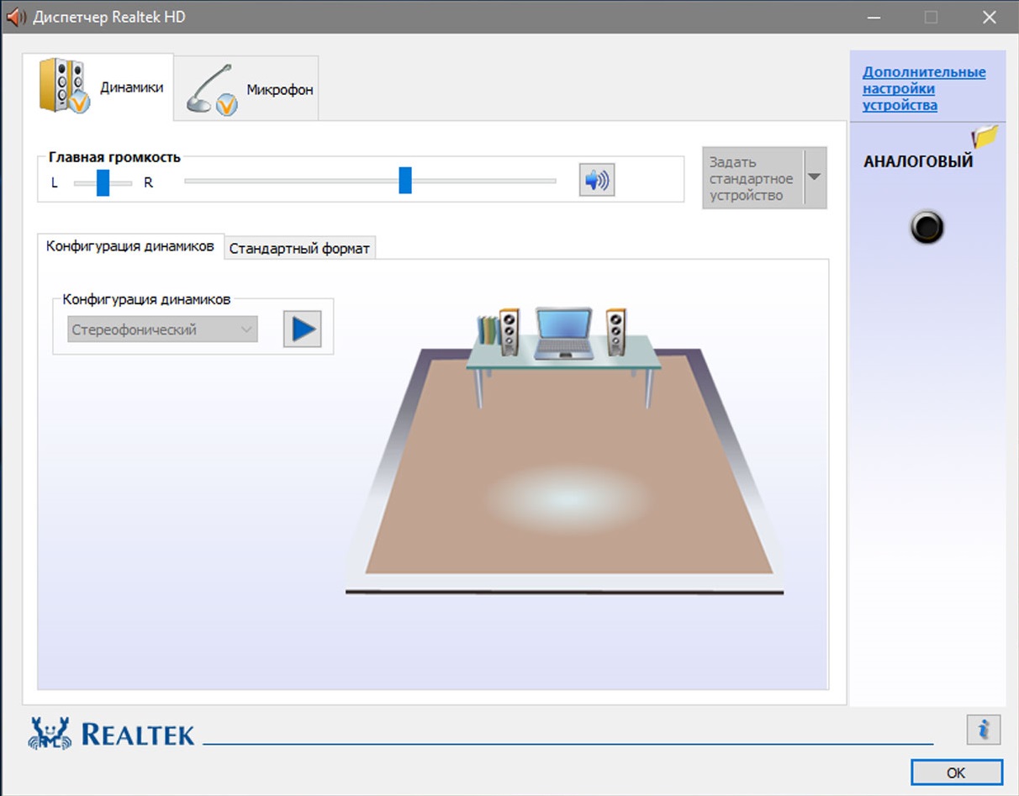
Task: Confirm with the OK button
Action: pyautogui.click(x=956, y=772)
